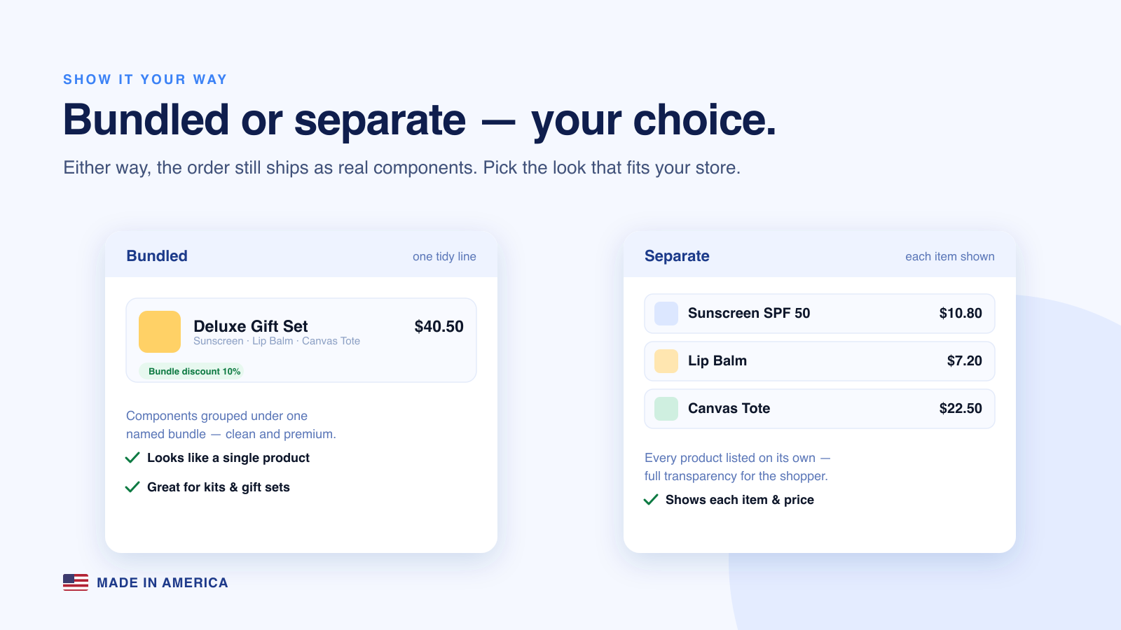
Task: Select the Canvas Tote line item
Action: pos(820,409)
